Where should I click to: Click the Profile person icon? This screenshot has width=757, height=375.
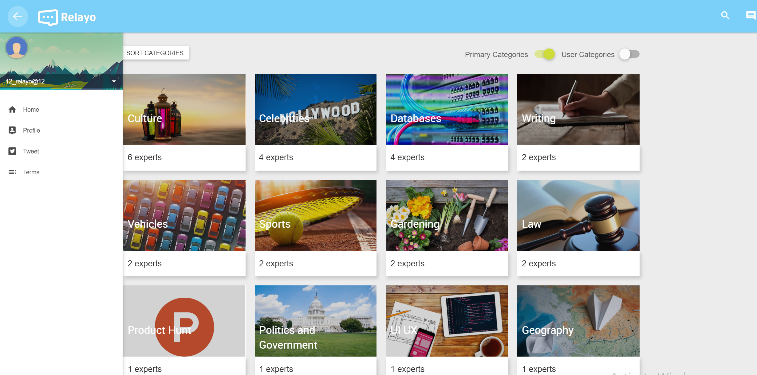click(12, 130)
